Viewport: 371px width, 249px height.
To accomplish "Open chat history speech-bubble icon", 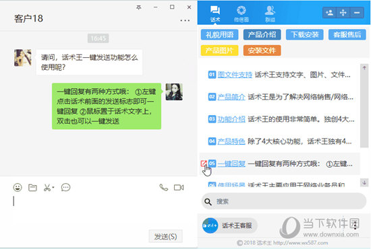I will coord(65,187).
